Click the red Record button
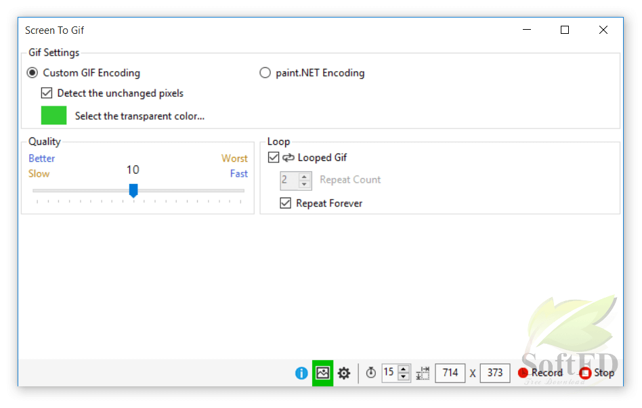Viewport: 642px width, 408px height. [x=540, y=373]
